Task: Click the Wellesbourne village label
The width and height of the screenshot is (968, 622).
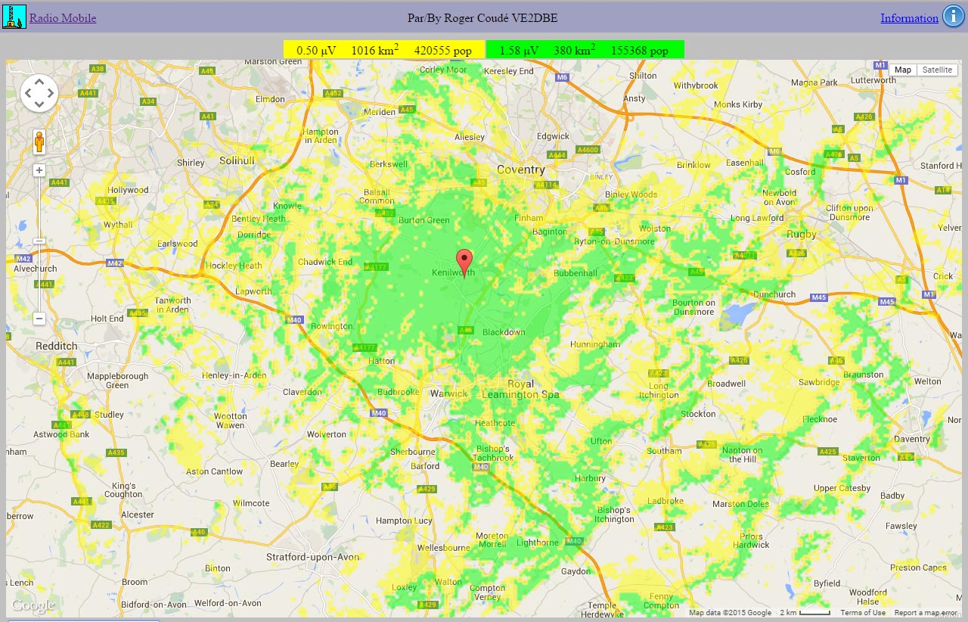Action: click(x=445, y=547)
